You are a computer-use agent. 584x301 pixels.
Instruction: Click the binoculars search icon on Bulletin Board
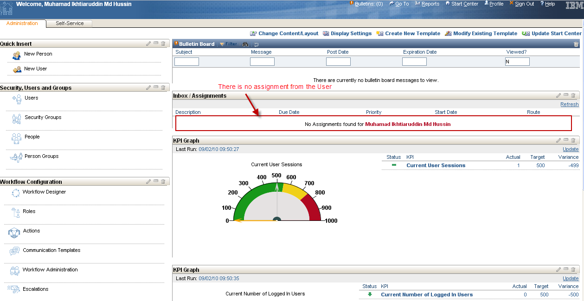click(245, 44)
